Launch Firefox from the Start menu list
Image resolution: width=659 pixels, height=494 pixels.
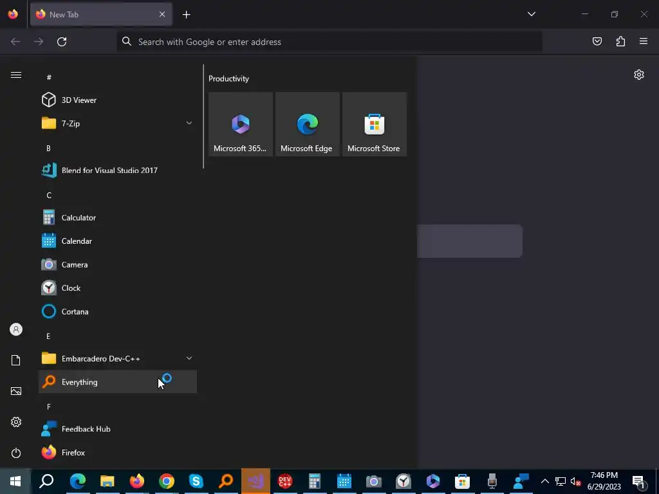(117, 452)
